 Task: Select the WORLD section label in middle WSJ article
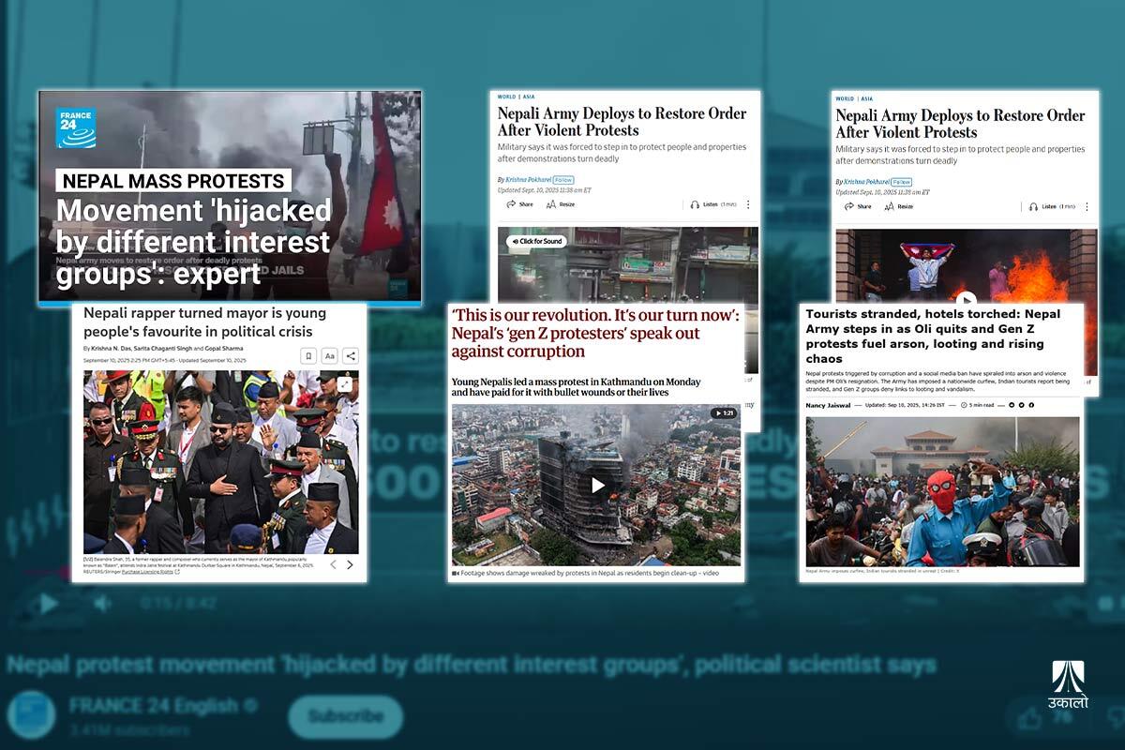[506, 97]
